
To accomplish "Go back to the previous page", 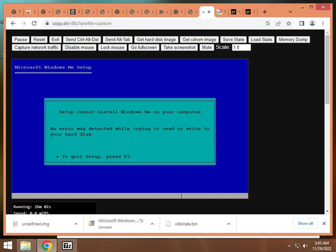I will 13,23.
